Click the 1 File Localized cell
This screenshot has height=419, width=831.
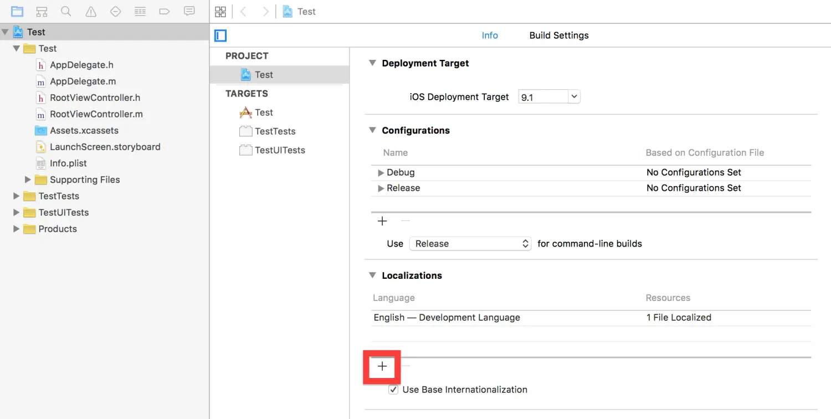coord(679,318)
